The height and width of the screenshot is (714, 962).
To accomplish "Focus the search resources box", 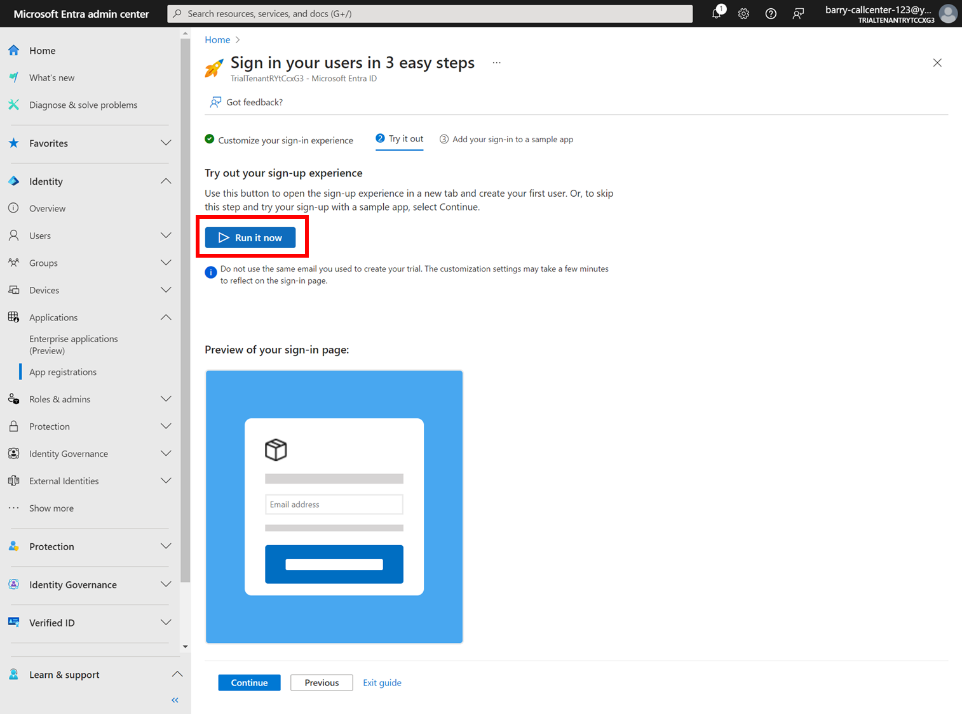I will point(430,13).
